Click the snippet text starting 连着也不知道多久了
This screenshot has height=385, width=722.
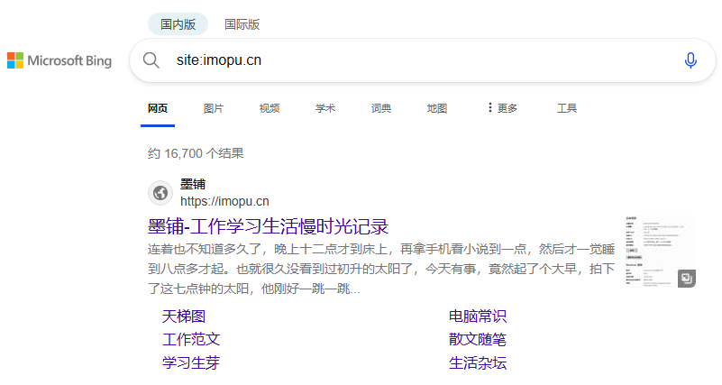pos(381,269)
